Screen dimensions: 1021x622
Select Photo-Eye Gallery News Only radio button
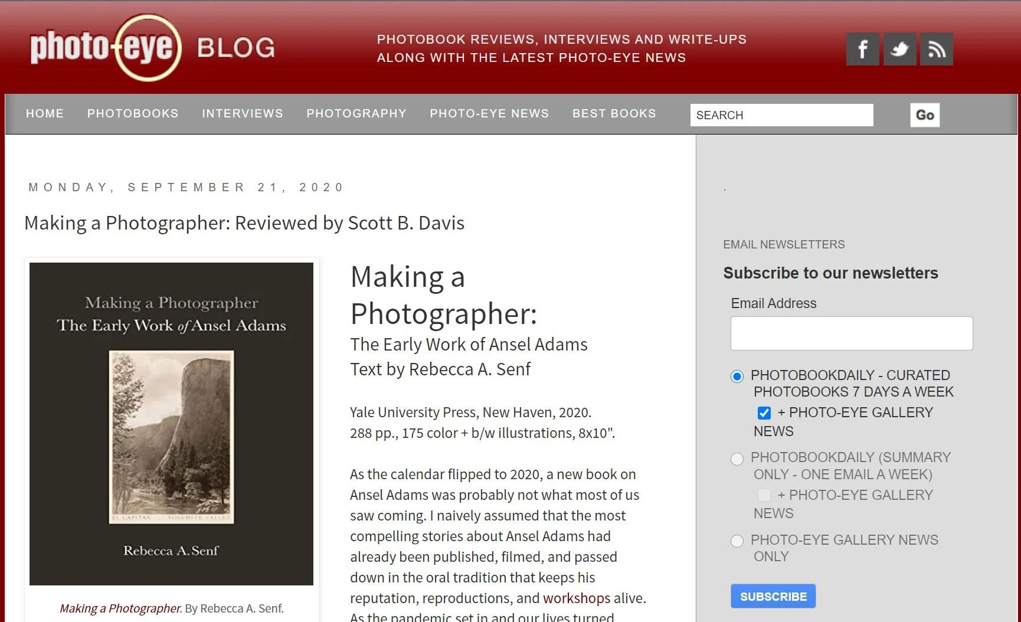737,541
